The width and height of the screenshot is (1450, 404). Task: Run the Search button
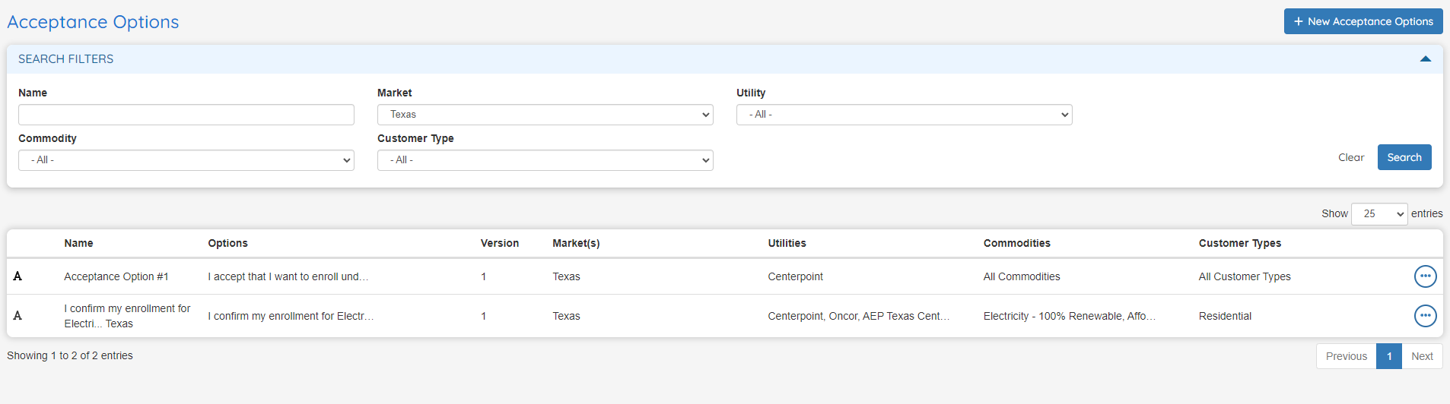point(1404,157)
